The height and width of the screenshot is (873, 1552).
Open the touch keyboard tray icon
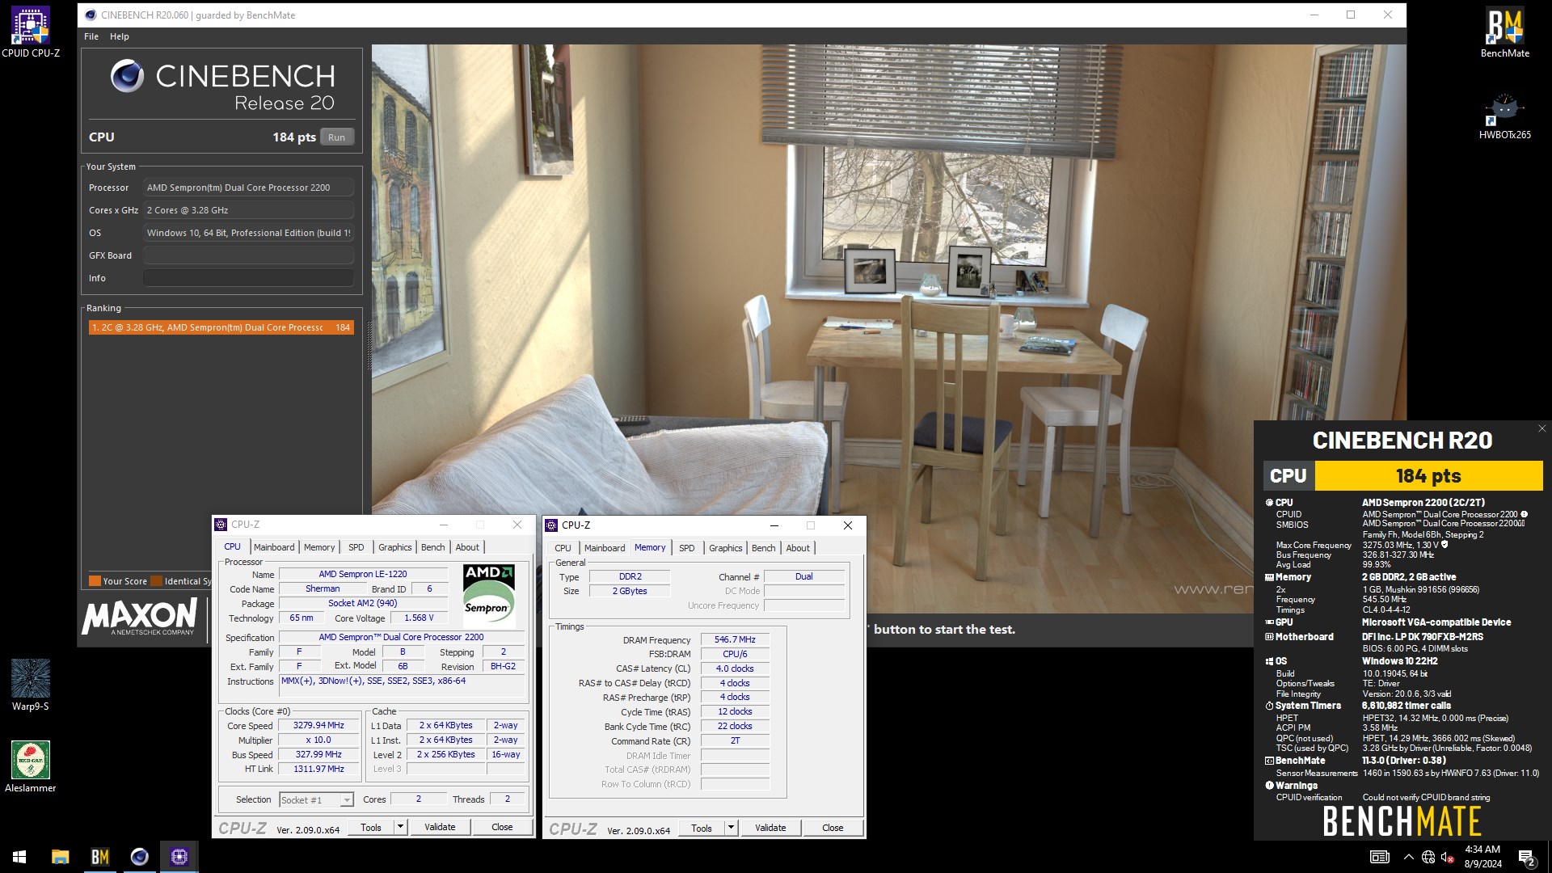[1380, 857]
